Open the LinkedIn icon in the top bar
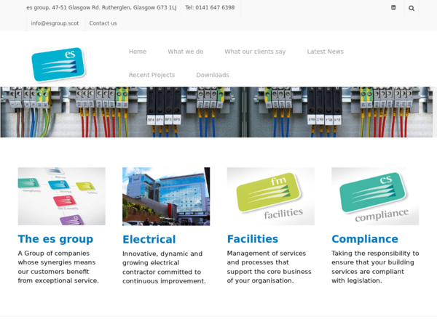437x327 pixels. click(393, 8)
